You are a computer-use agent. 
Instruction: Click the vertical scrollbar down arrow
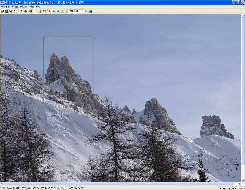click(x=243, y=181)
